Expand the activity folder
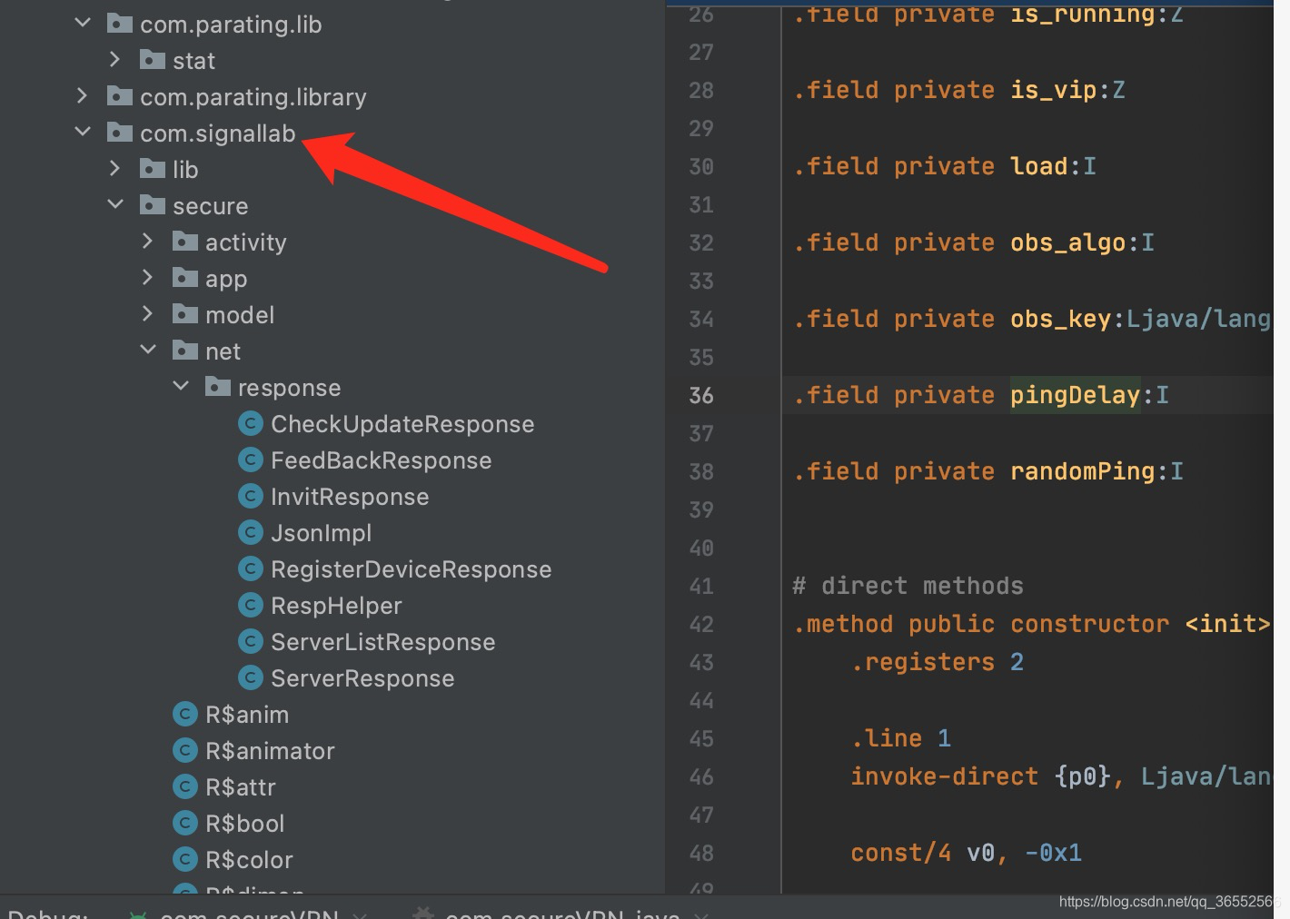 tap(147, 241)
